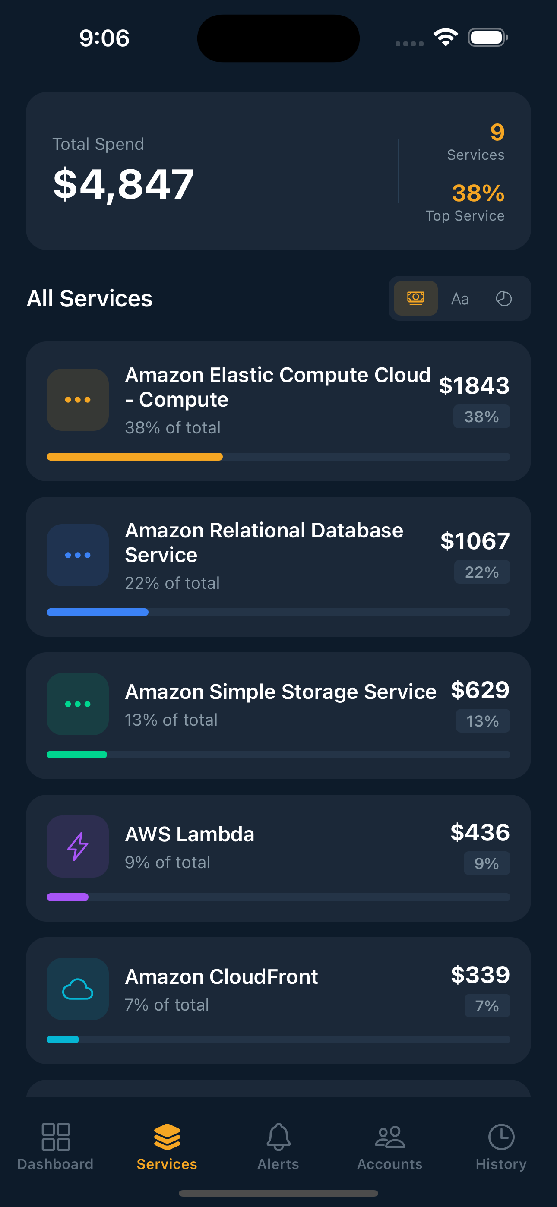557x1207 pixels.
Task: Tap the green dots icon for Simple Storage Service
Action: [x=78, y=704]
